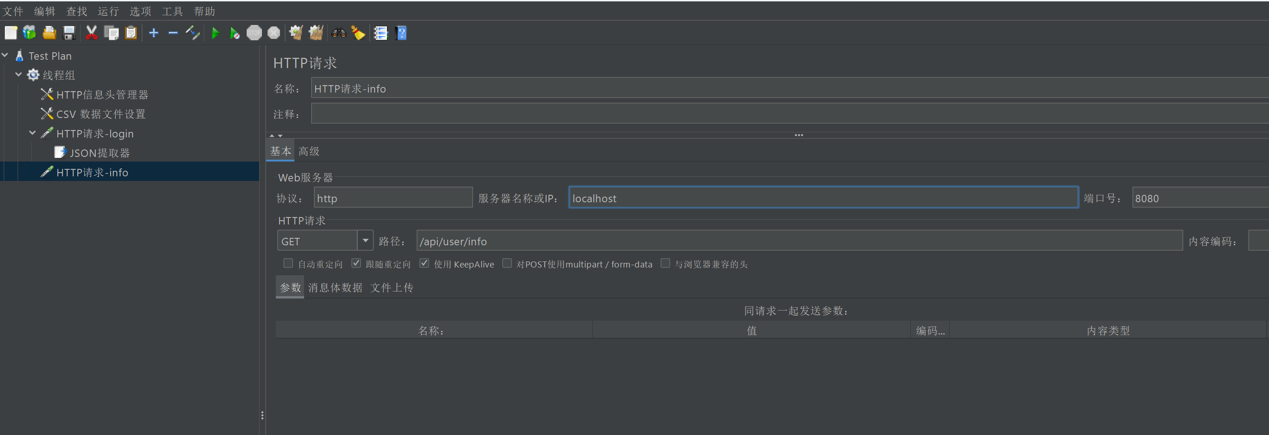Collapse the Test Plan tree node
The height and width of the screenshot is (435, 1269).
[6, 55]
